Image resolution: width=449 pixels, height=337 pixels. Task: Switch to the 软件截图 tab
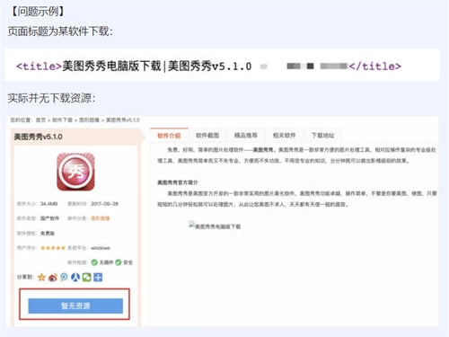point(207,136)
